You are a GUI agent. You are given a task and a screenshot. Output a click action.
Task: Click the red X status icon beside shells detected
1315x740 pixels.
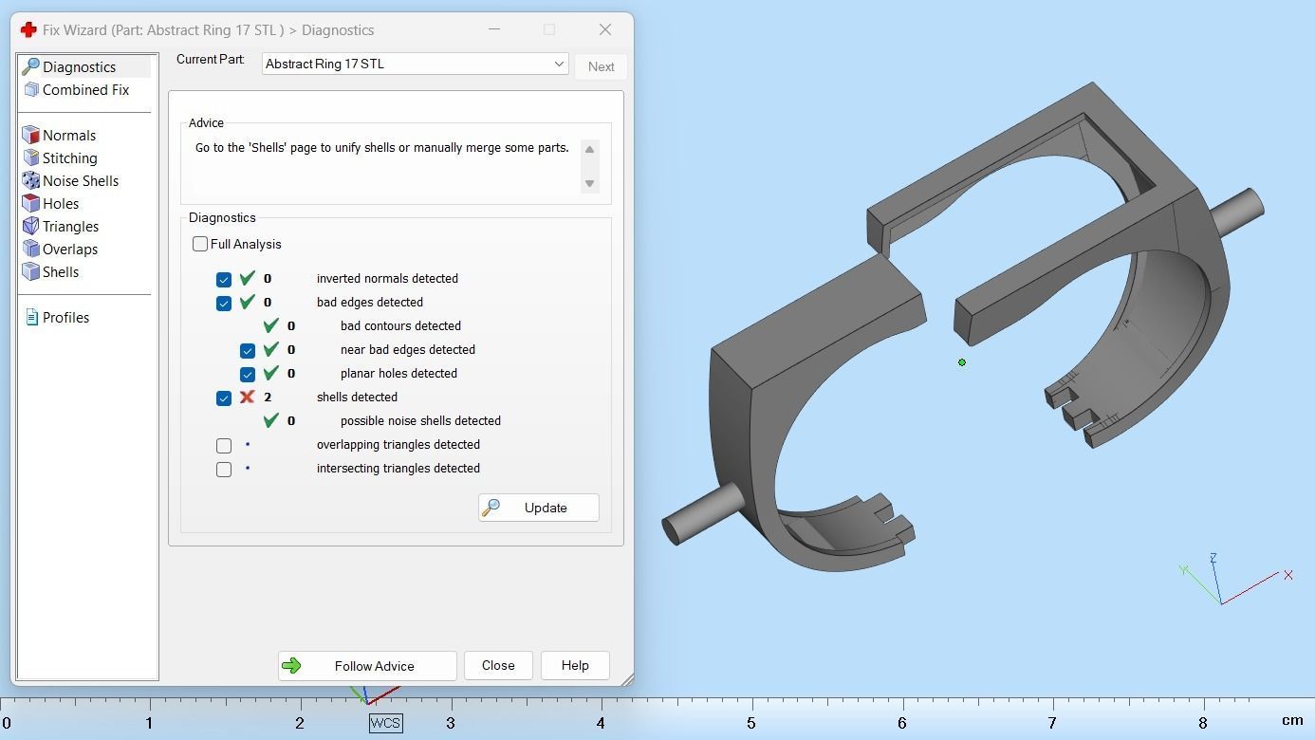coord(247,397)
